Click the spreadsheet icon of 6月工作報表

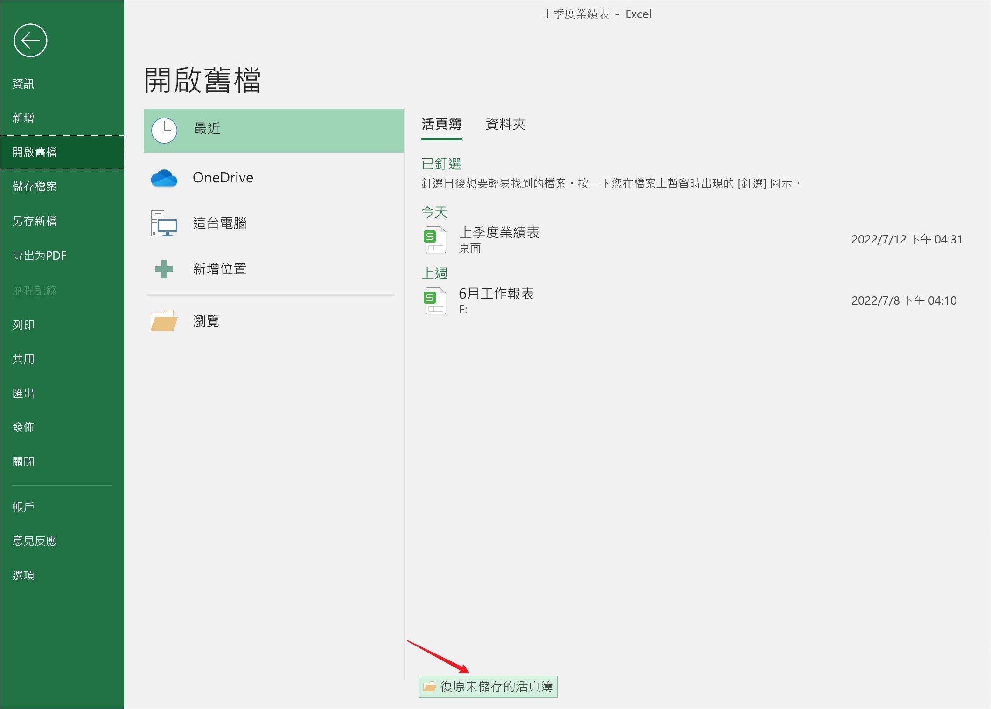click(x=435, y=301)
